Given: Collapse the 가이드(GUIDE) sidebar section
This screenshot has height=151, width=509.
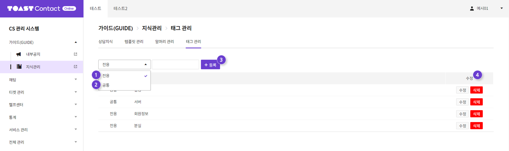Looking at the screenshot, I should [x=76, y=42].
